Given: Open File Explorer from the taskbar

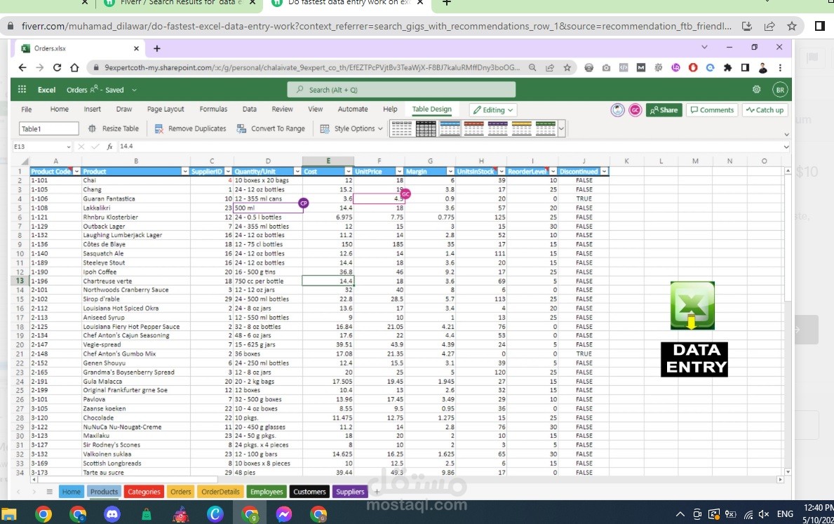Looking at the screenshot, I should pyautogui.click(x=9, y=514).
